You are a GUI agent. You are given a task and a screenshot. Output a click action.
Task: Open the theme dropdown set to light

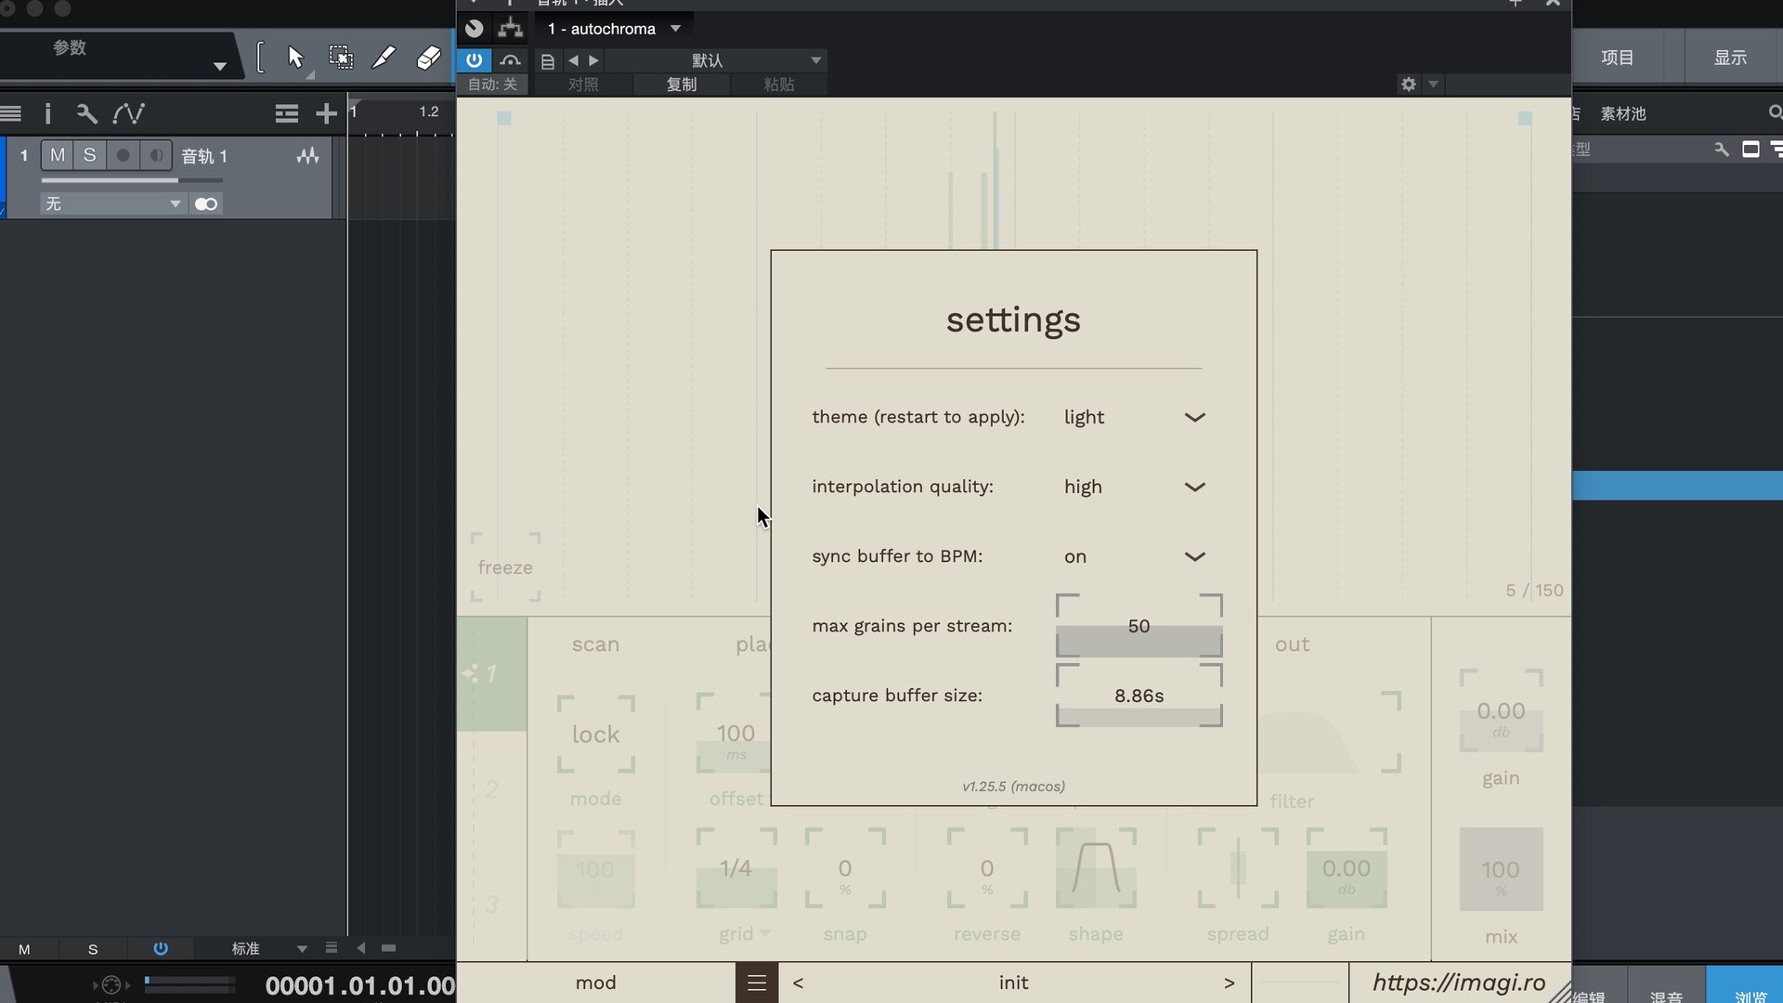(x=1135, y=417)
